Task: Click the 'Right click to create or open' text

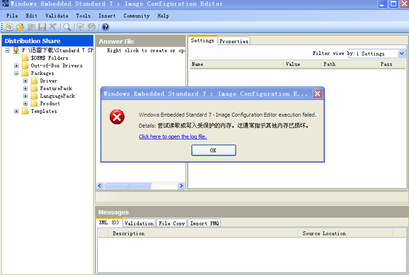Action: 146,51
